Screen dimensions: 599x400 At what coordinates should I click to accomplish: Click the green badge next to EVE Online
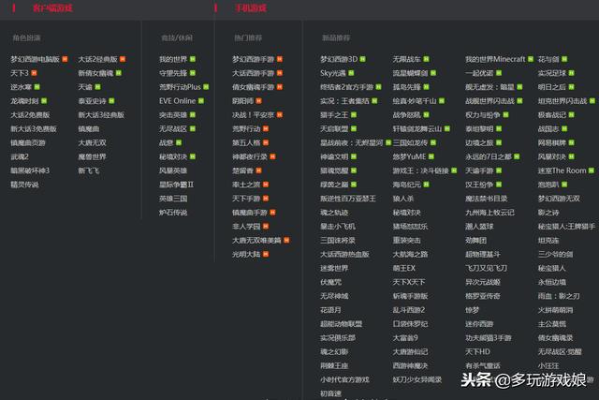(201, 101)
